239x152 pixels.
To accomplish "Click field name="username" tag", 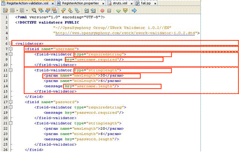I will [52, 49].
